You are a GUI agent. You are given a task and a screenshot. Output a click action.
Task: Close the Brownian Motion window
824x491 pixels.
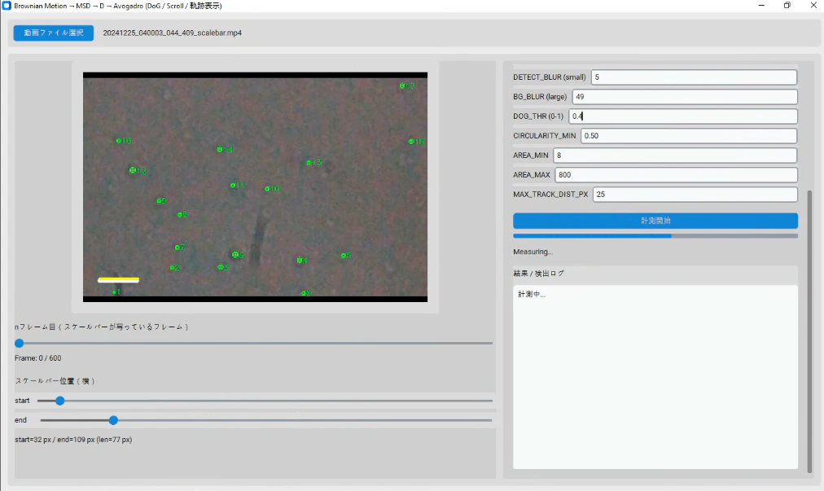813,6
